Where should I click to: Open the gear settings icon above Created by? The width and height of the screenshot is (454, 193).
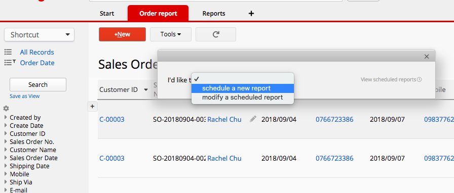[x=6, y=109]
